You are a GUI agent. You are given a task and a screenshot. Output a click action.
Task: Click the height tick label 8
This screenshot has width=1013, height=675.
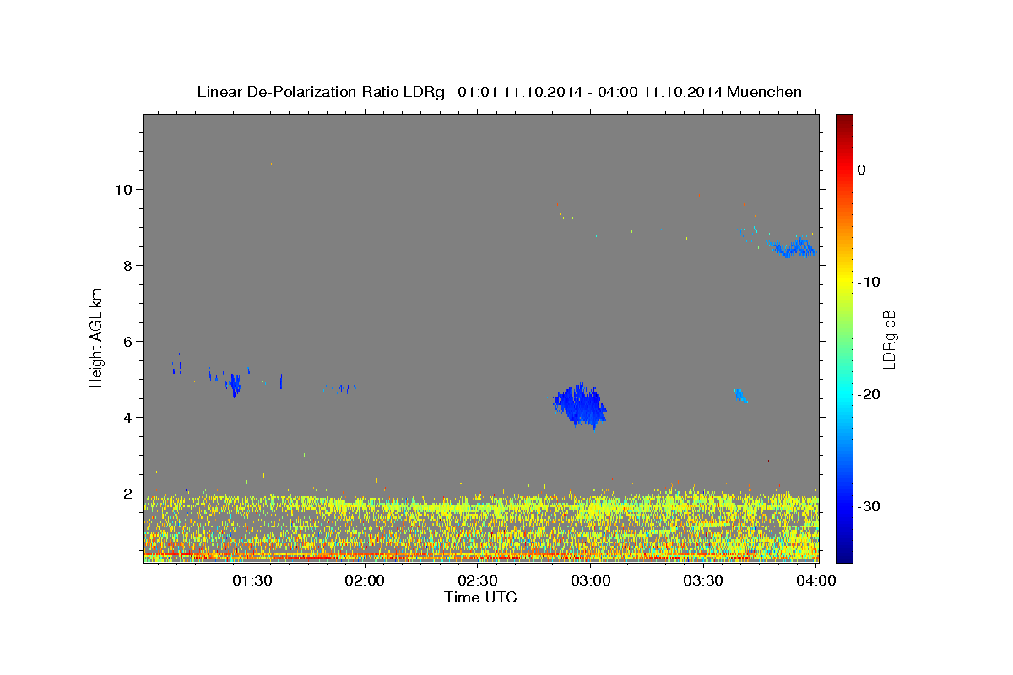click(129, 265)
